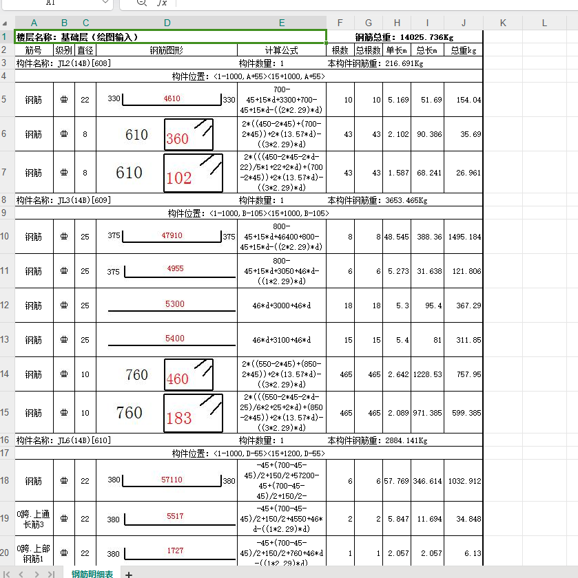Click the stirrup shape labeled 183
The height and width of the screenshot is (578, 578).
(193, 413)
